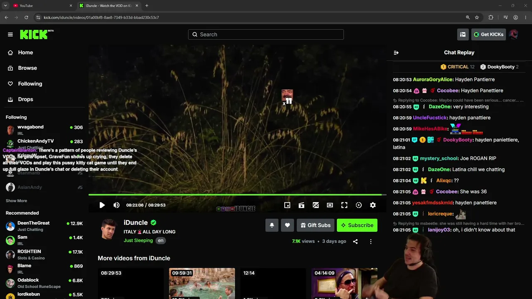This screenshot has height=299, width=532.
Task: Open ROSHTEIN recommended channel
Action: point(44,255)
